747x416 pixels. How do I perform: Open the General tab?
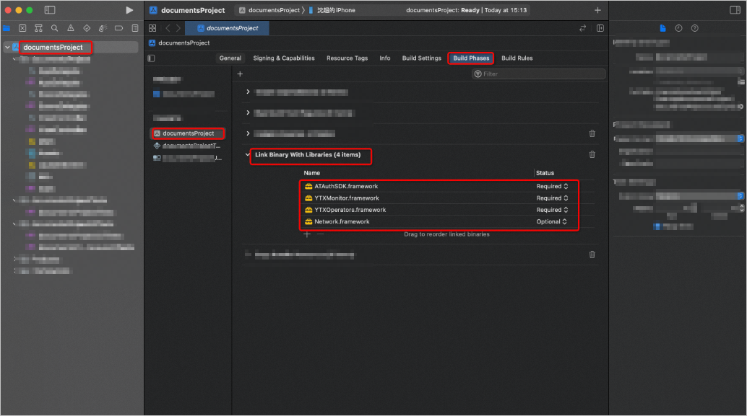point(230,58)
